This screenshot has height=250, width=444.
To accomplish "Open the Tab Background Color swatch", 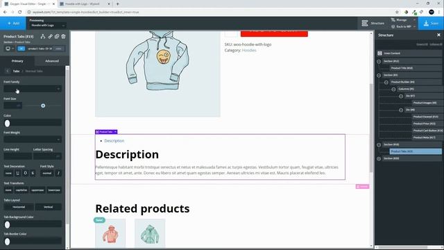I will point(8,224).
